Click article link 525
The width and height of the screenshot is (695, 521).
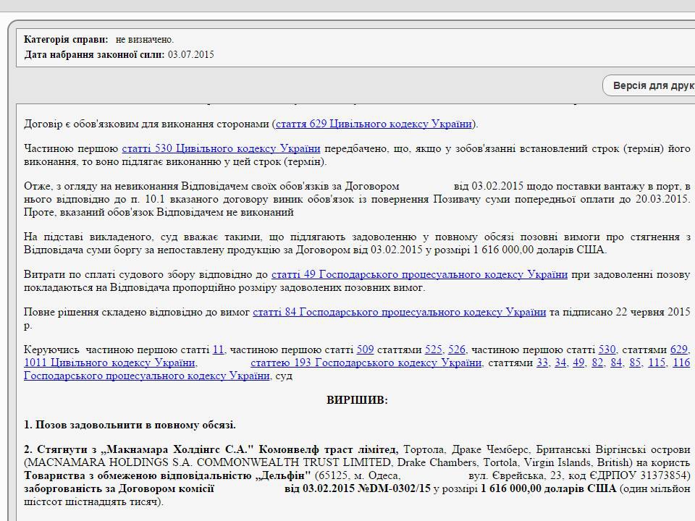pos(433,350)
